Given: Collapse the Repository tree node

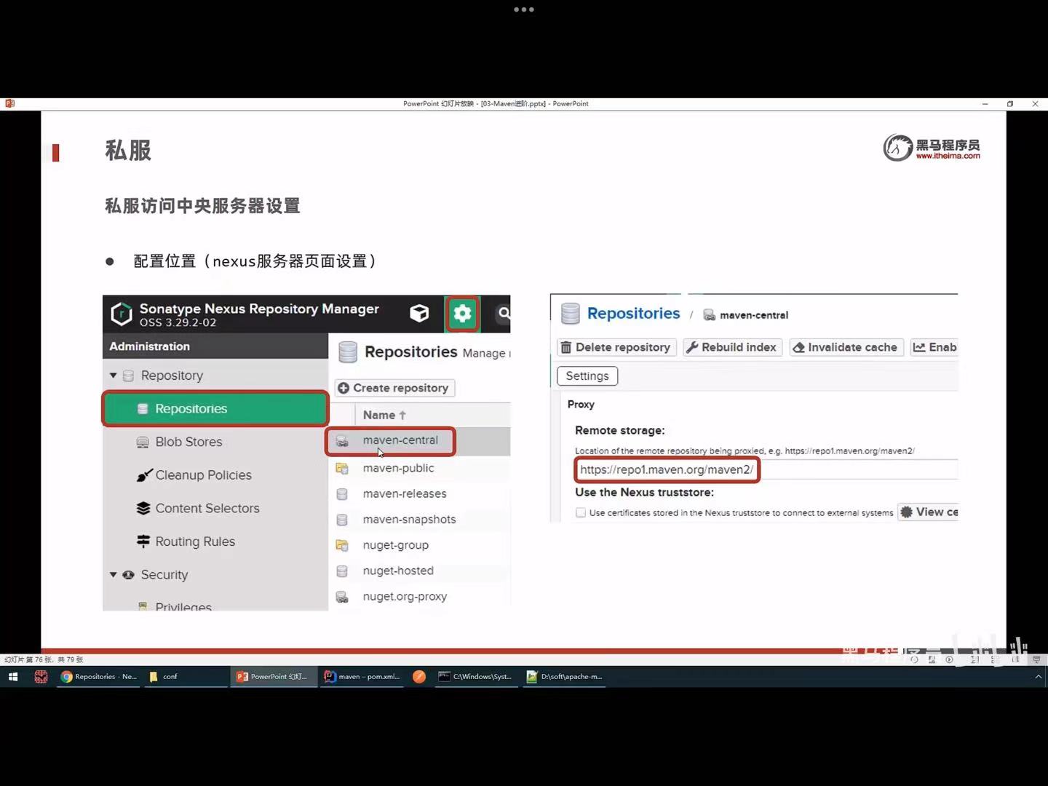Looking at the screenshot, I should [113, 376].
